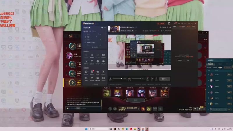The image size is (233, 131).
Task: Select the red Ignite summoner spell icon
Action: point(143,109)
